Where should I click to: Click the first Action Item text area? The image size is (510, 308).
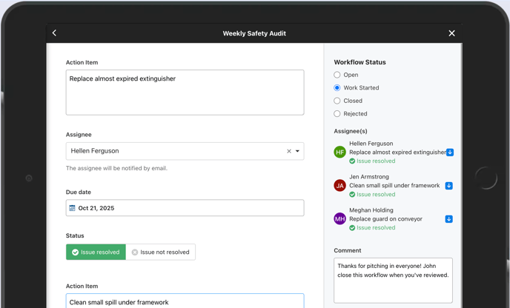point(185,93)
